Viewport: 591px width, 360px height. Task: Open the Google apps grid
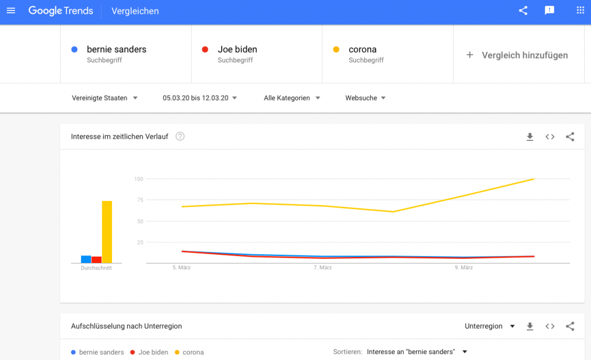[x=581, y=10]
